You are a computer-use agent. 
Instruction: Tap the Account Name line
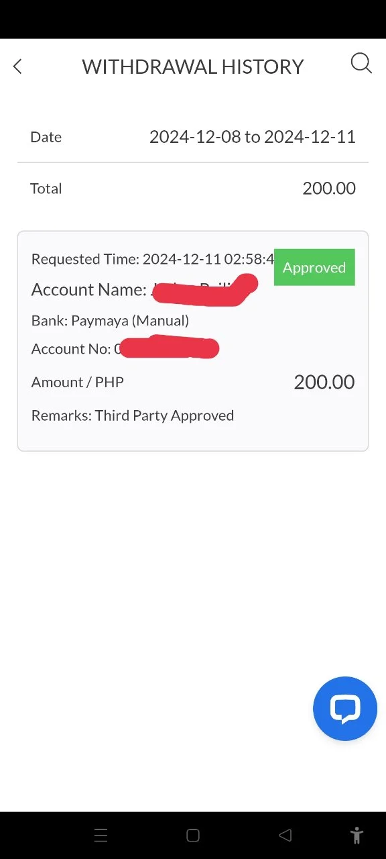[144, 290]
